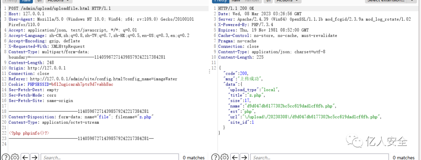Click 'Sec-Fetch-Site: same-origin' header
The height and width of the screenshot is (160, 421).
41,101
